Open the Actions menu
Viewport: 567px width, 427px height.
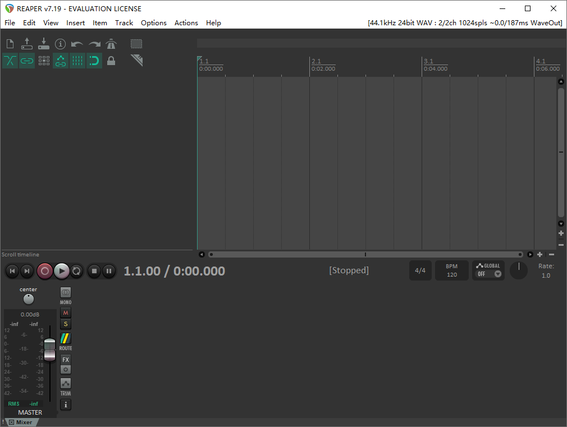(x=186, y=23)
